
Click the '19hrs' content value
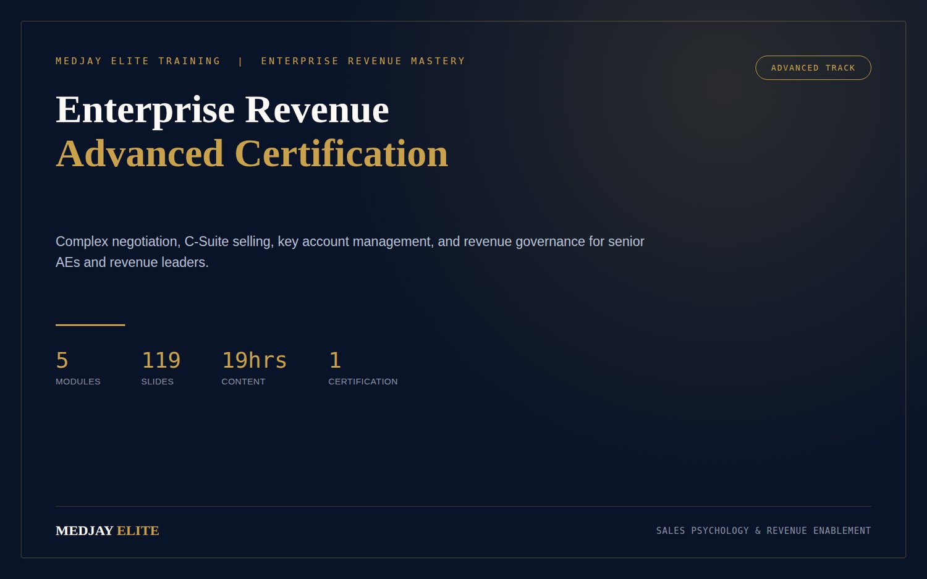point(254,360)
